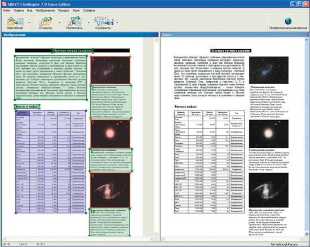Click the Английский;Русский language indicator
Image resolution: width=310 pixels, height=247 pixels.
point(284,244)
